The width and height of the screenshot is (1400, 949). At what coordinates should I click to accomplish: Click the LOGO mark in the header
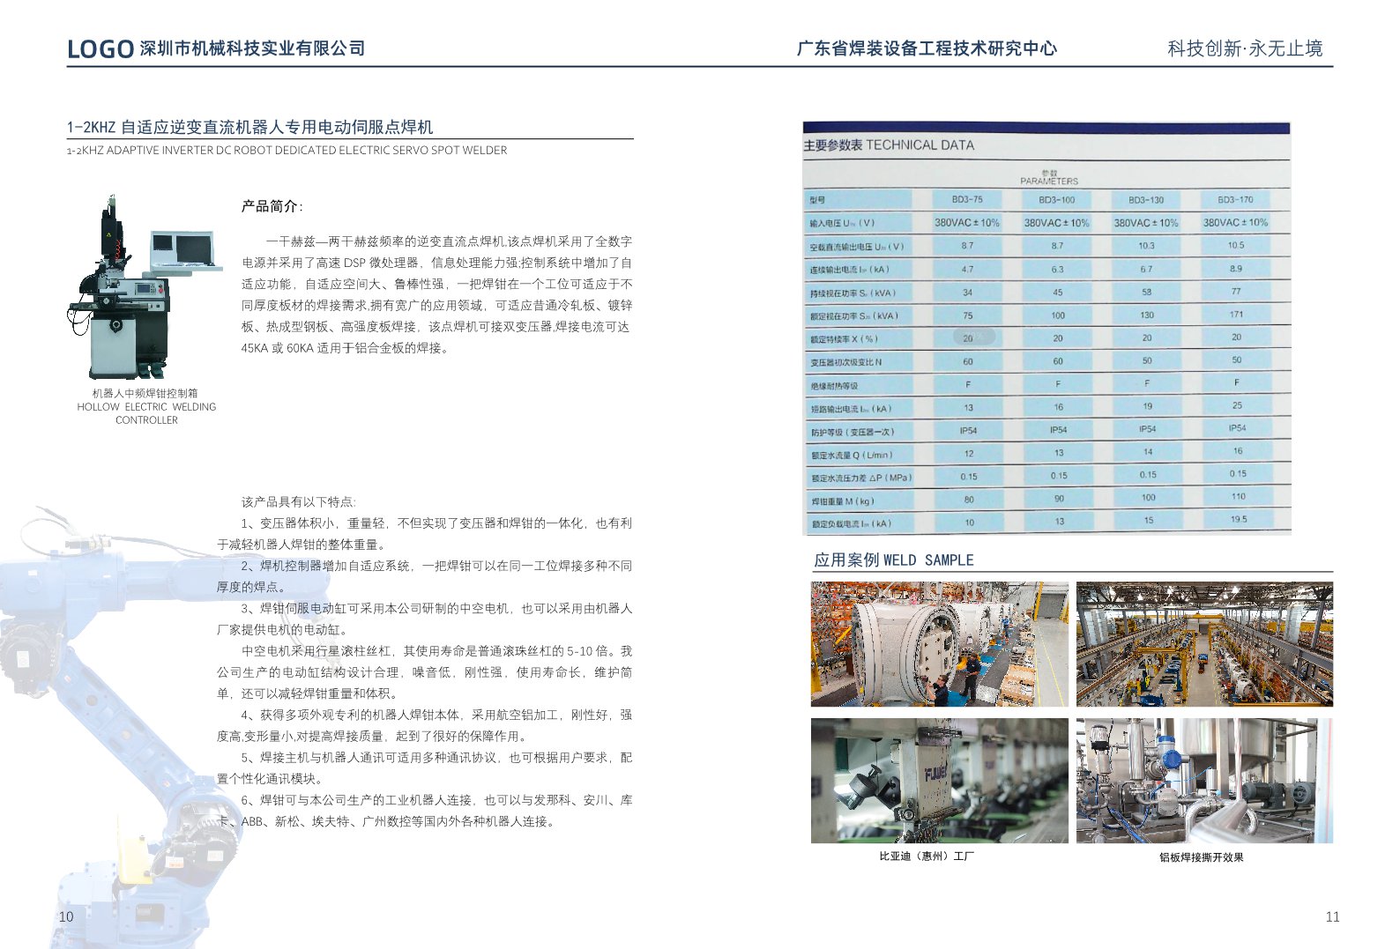tap(101, 48)
